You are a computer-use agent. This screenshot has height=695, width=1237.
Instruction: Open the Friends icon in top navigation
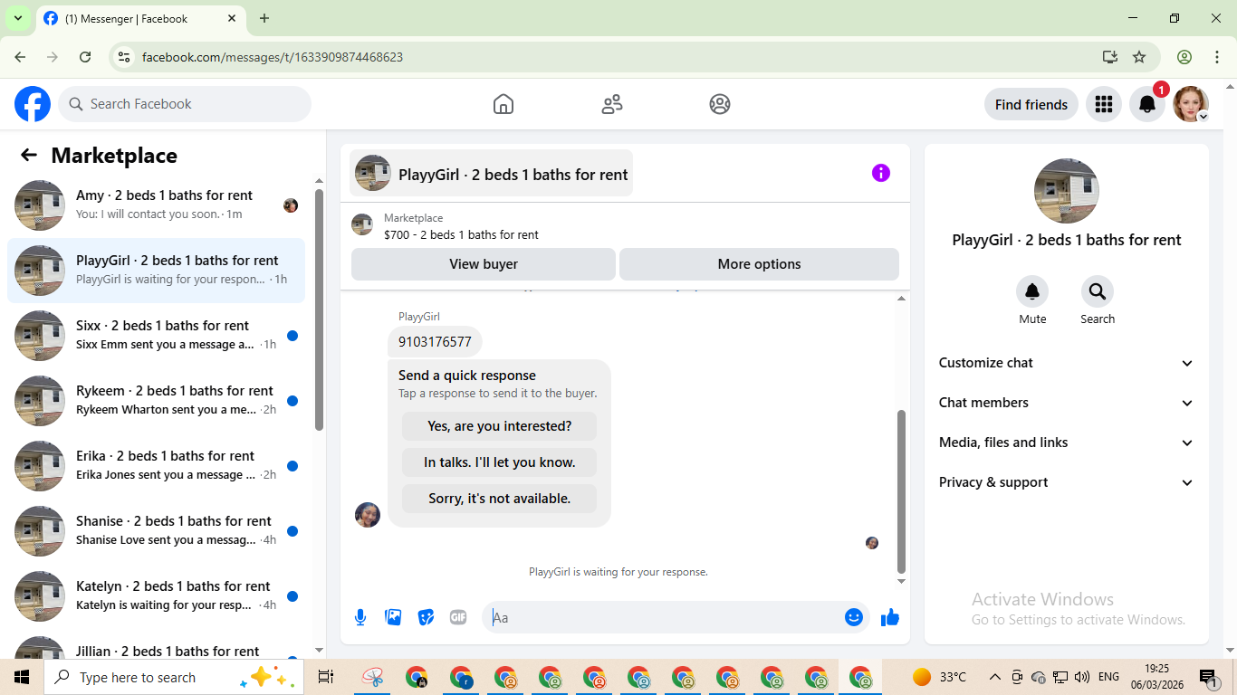point(612,104)
